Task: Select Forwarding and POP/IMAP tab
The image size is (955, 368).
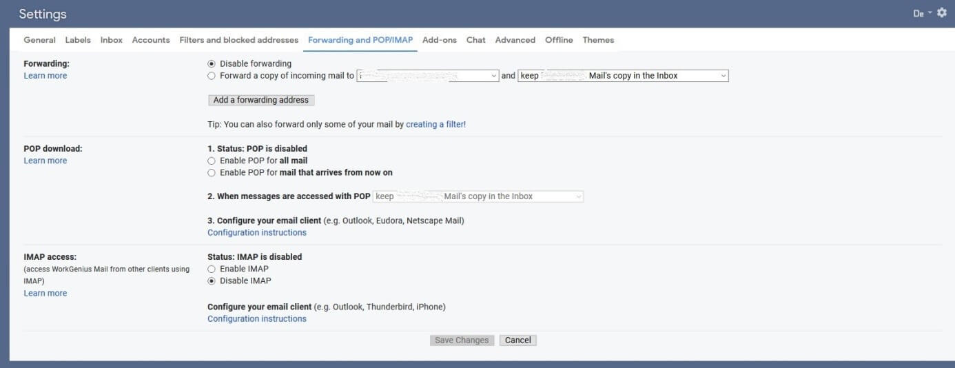Action: click(x=360, y=40)
